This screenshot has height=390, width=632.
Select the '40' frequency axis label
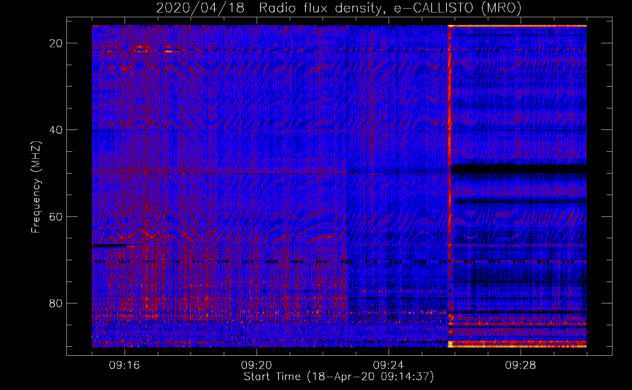tap(56, 130)
